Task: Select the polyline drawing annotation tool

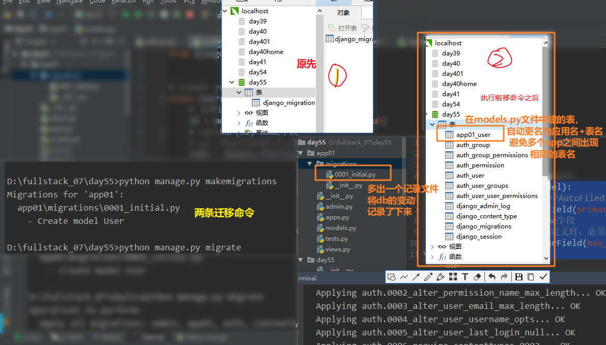Action: click(x=404, y=277)
